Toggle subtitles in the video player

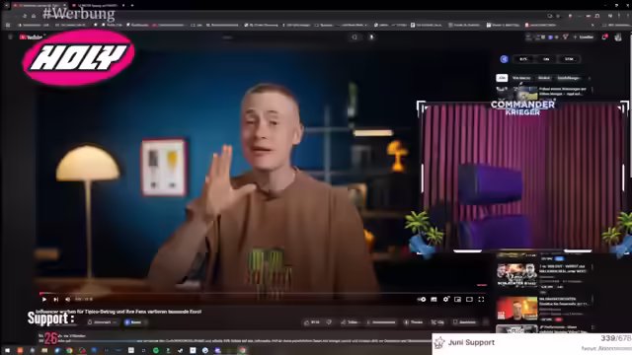tap(434, 300)
